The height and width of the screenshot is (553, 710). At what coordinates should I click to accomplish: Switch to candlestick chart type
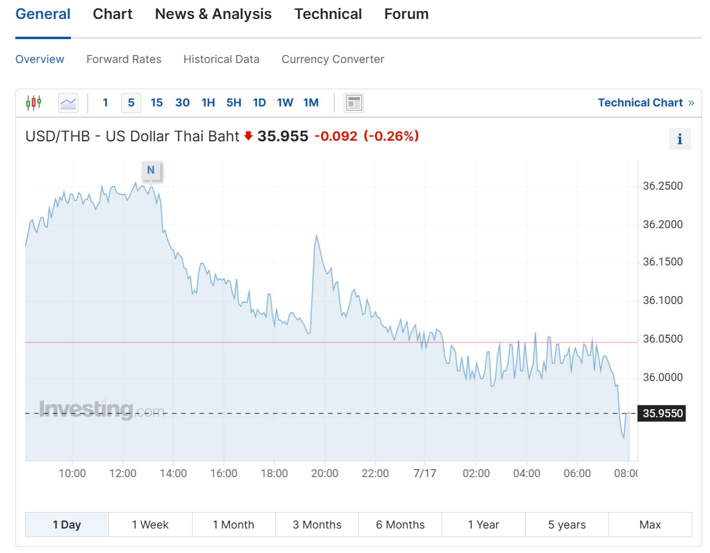pyautogui.click(x=34, y=103)
